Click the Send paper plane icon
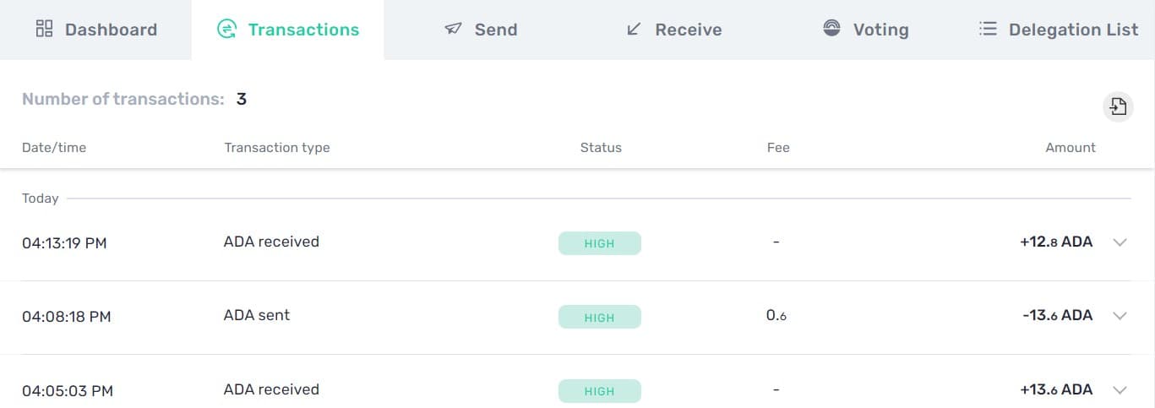Image resolution: width=1155 pixels, height=408 pixels. [x=453, y=30]
